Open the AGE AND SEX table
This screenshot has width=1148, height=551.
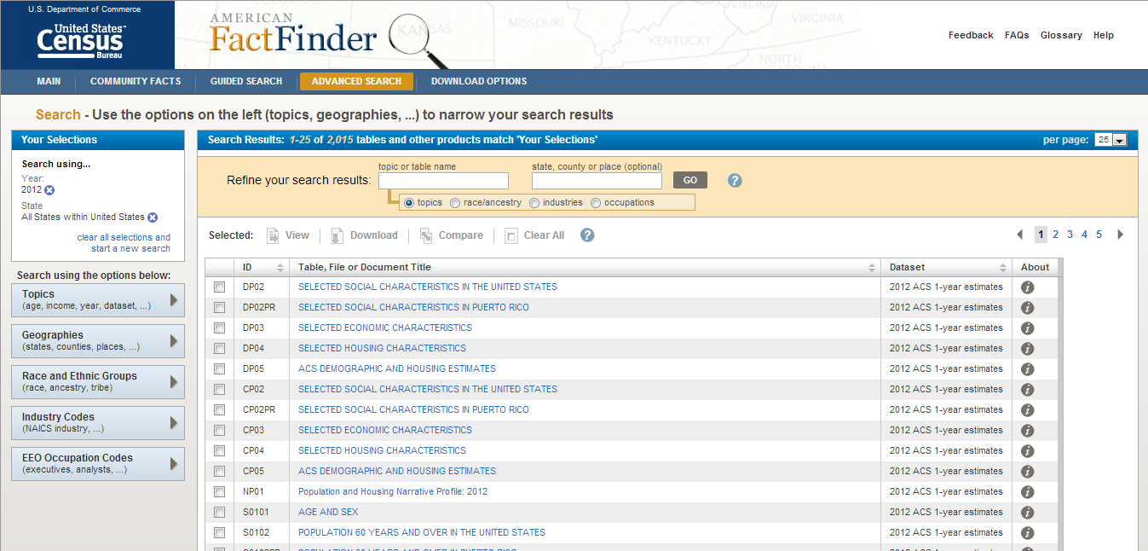click(328, 513)
